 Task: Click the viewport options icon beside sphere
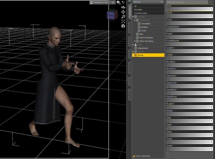click(123, 3)
